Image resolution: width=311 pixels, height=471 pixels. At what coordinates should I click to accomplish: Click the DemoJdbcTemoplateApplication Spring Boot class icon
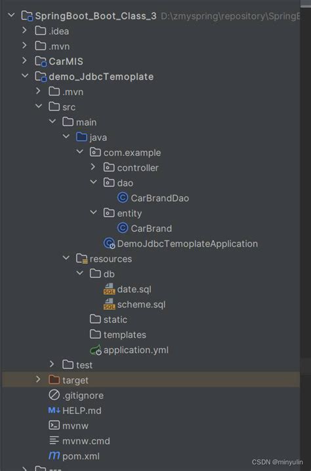[109, 243]
